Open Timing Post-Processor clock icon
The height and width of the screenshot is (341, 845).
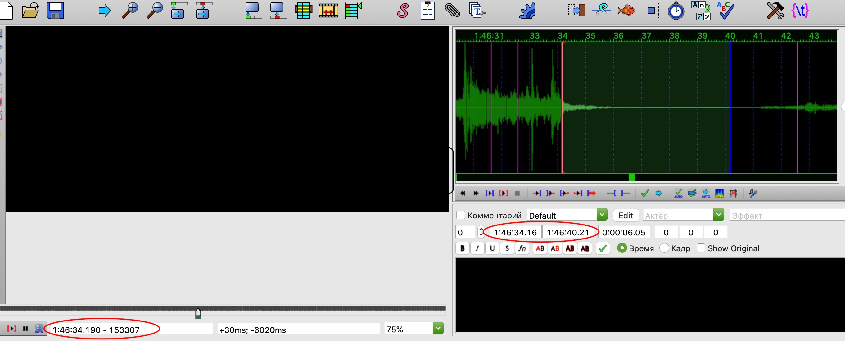coord(676,11)
